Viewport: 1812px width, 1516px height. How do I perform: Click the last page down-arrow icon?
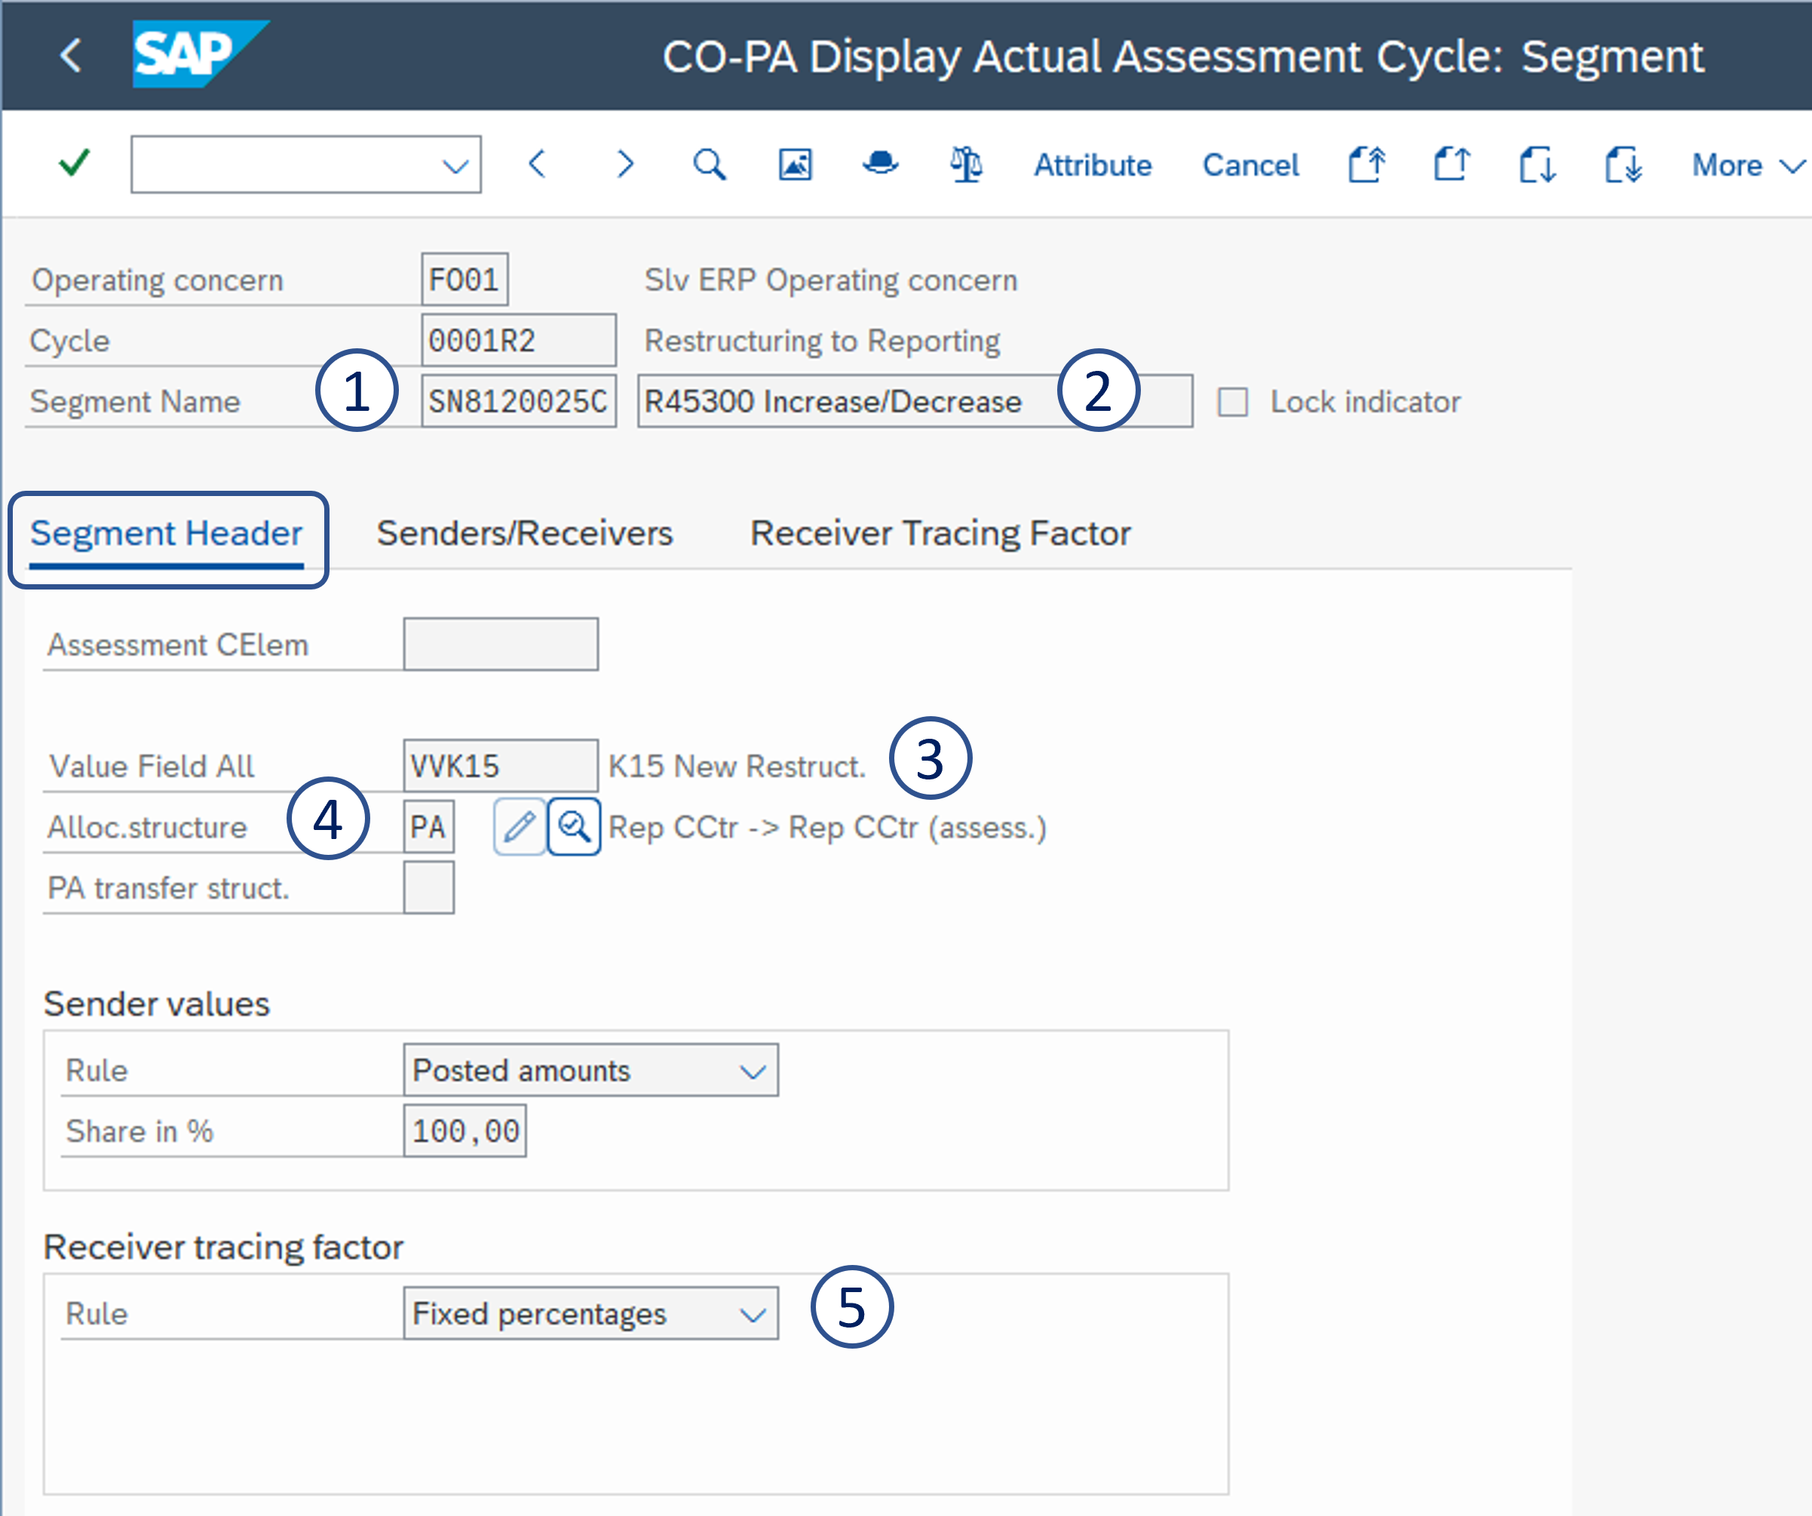click(1623, 164)
